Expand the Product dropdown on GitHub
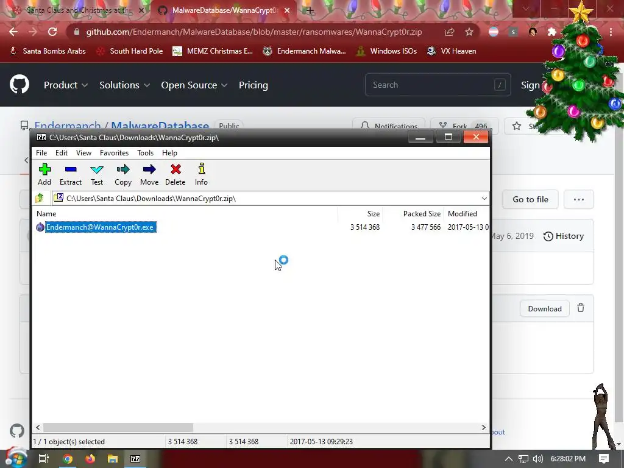This screenshot has height=468, width=624. (66, 85)
